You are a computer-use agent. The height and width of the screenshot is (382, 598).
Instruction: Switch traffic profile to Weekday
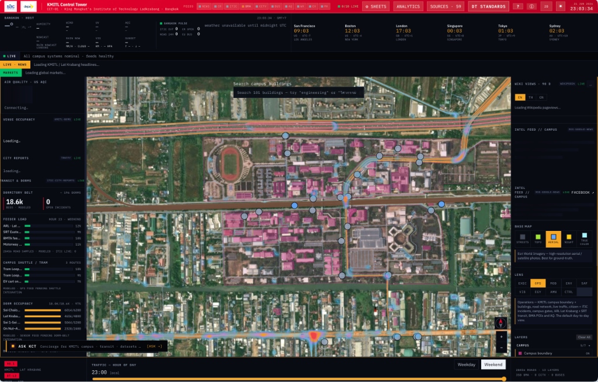point(466,365)
